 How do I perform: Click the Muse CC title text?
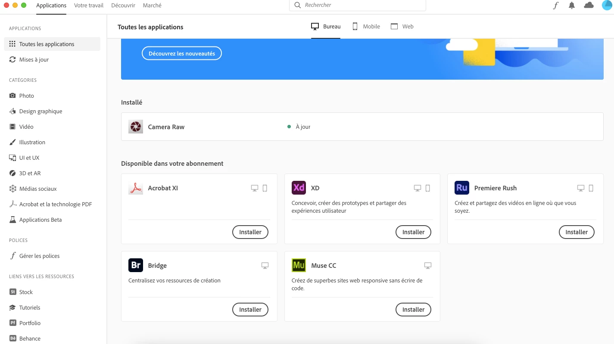tap(324, 266)
